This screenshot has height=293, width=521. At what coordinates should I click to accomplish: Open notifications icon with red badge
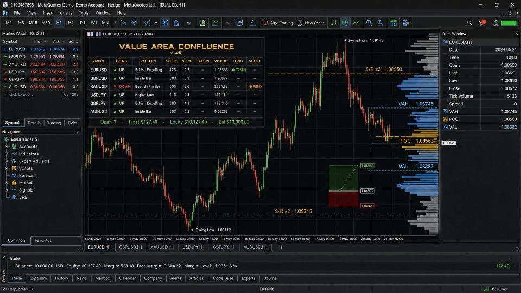coord(481,23)
